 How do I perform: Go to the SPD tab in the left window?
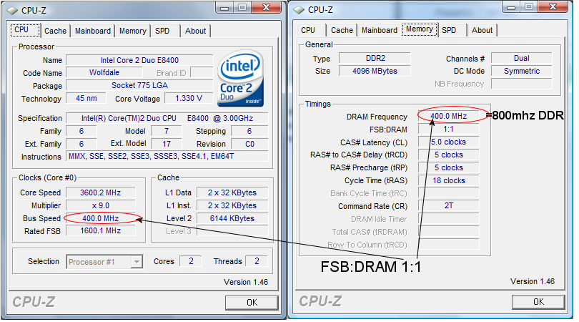[x=162, y=31]
